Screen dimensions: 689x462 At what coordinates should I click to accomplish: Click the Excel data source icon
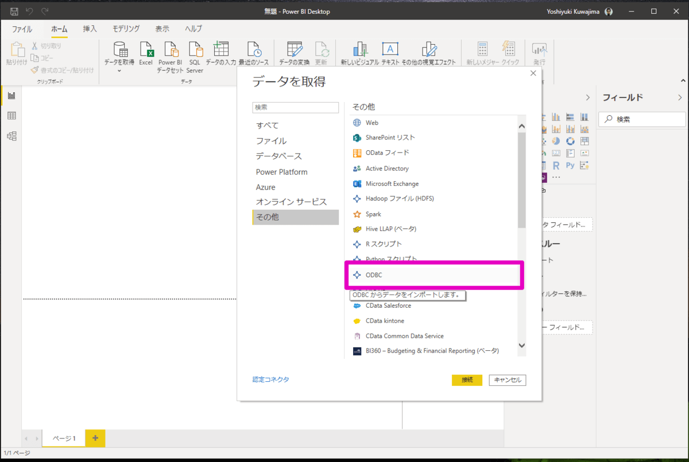[x=146, y=54]
